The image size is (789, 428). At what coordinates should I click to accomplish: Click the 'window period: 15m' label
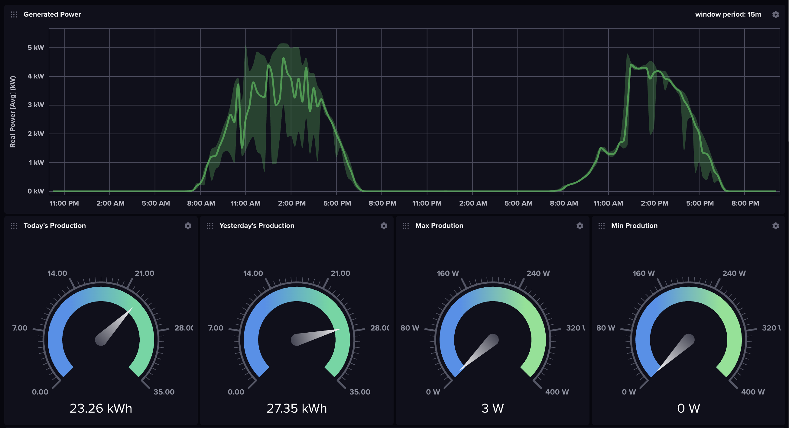click(728, 14)
